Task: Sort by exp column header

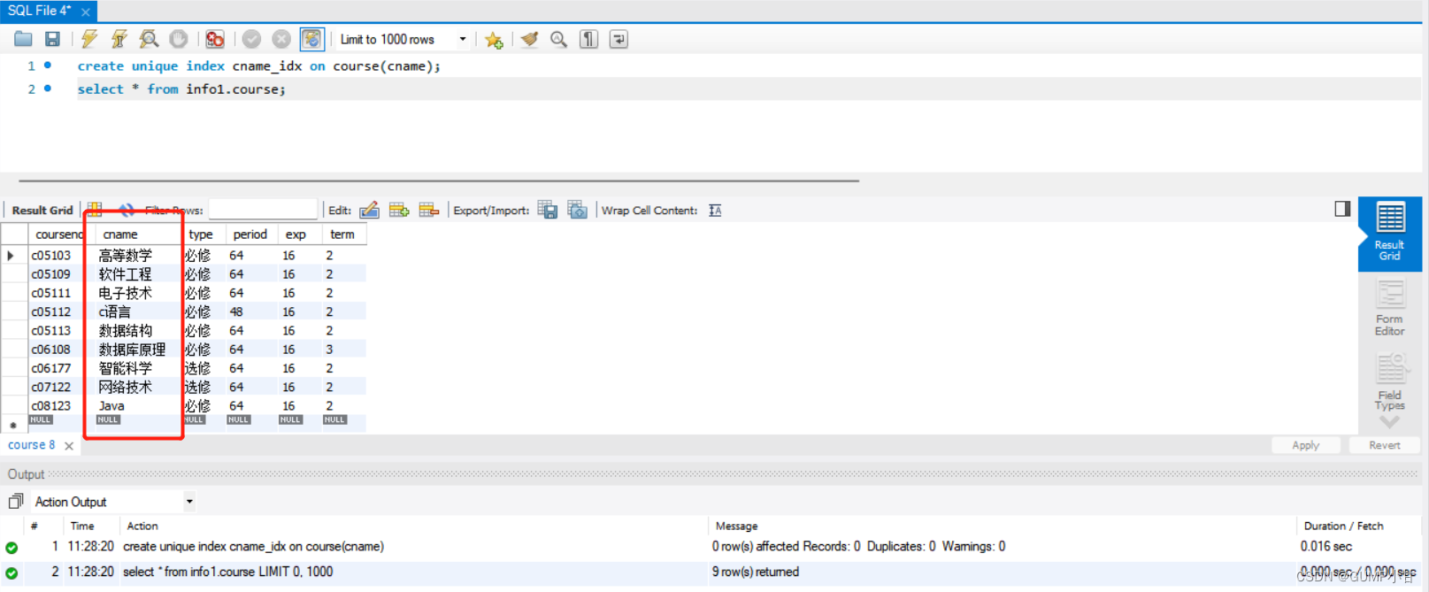Action: point(296,234)
